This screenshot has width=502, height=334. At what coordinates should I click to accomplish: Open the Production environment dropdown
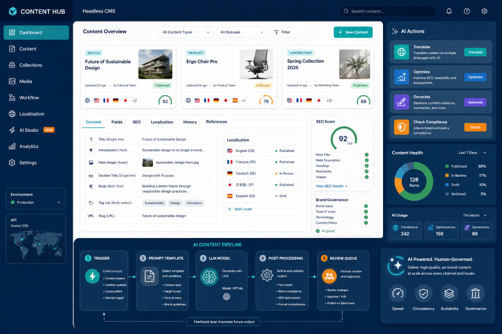coord(35,202)
